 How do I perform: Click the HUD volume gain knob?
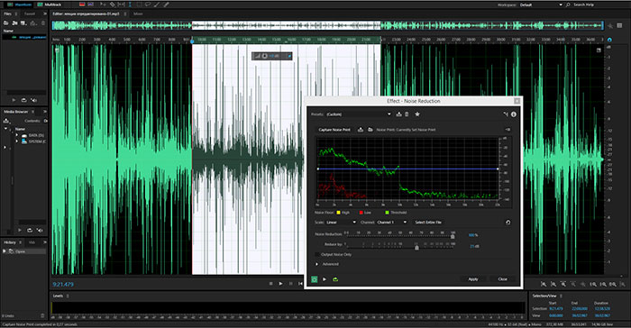tap(265, 56)
